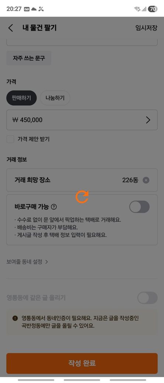Tap the battery indicator in status bar
Screen dimensions: 164x383
153,9
